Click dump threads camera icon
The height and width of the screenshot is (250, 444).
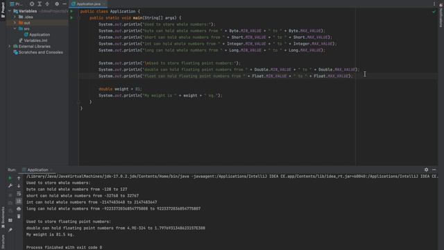point(10,203)
